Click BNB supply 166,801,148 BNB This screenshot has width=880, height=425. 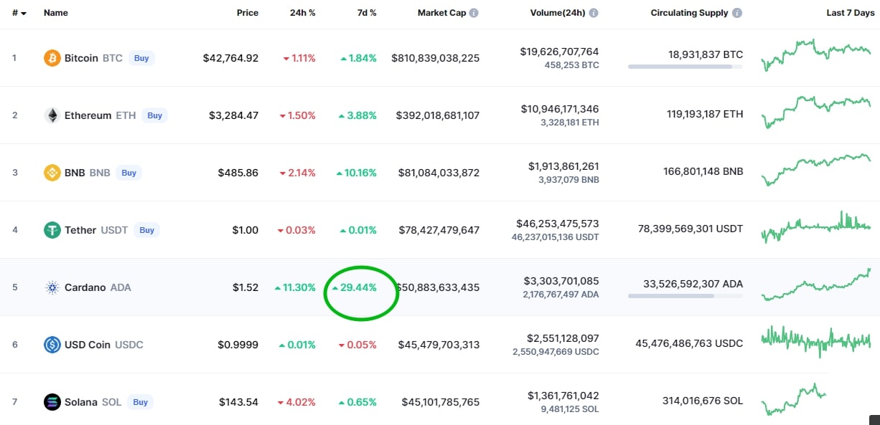703,171
